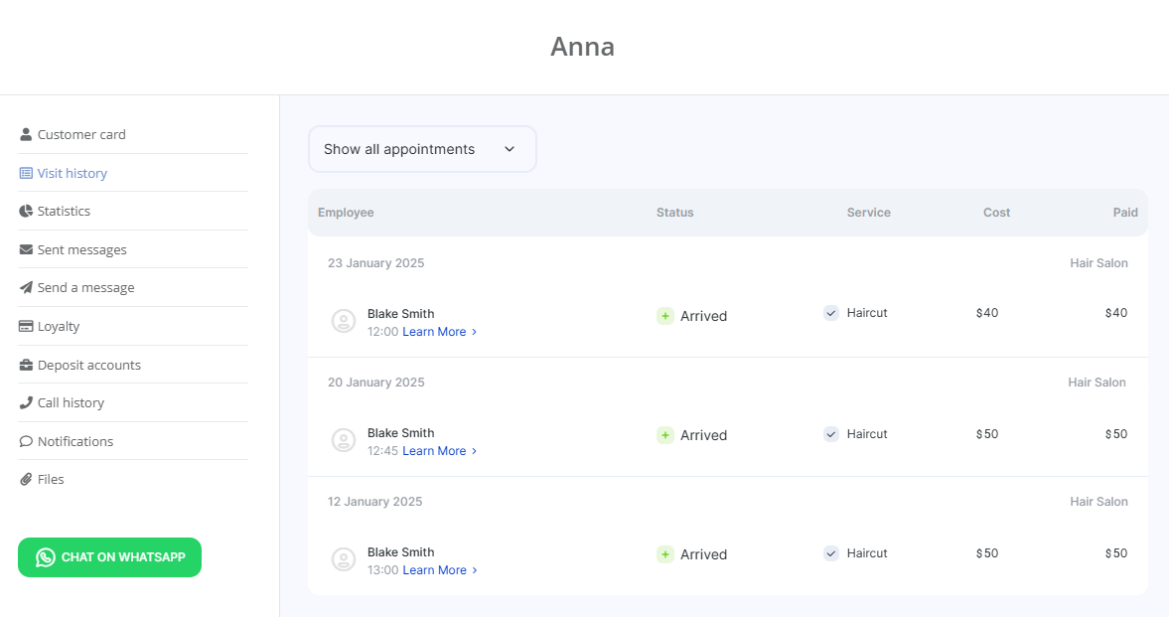The height and width of the screenshot is (617, 1169).
Task: Click the Sent messages envelope icon
Action: point(26,249)
